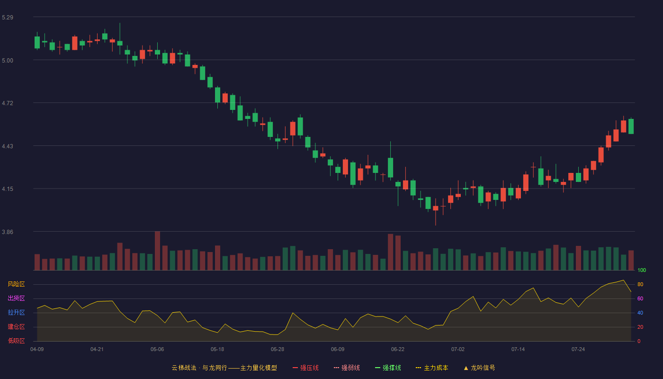Click the 3.86 price axis label
The image size is (663, 379).
pyautogui.click(x=8, y=232)
